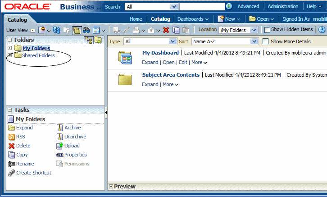The width and height of the screenshot is (327, 197).
Task: Click the blue Help question mark icon
Action: tap(322, 30)
